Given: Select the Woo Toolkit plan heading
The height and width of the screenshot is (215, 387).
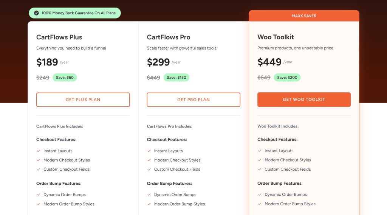Looking at the screenshot, I should coord(276,37).
